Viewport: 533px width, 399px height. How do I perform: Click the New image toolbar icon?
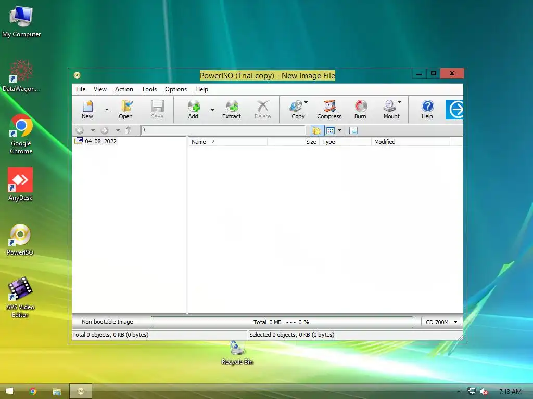[x=87, y=109]
